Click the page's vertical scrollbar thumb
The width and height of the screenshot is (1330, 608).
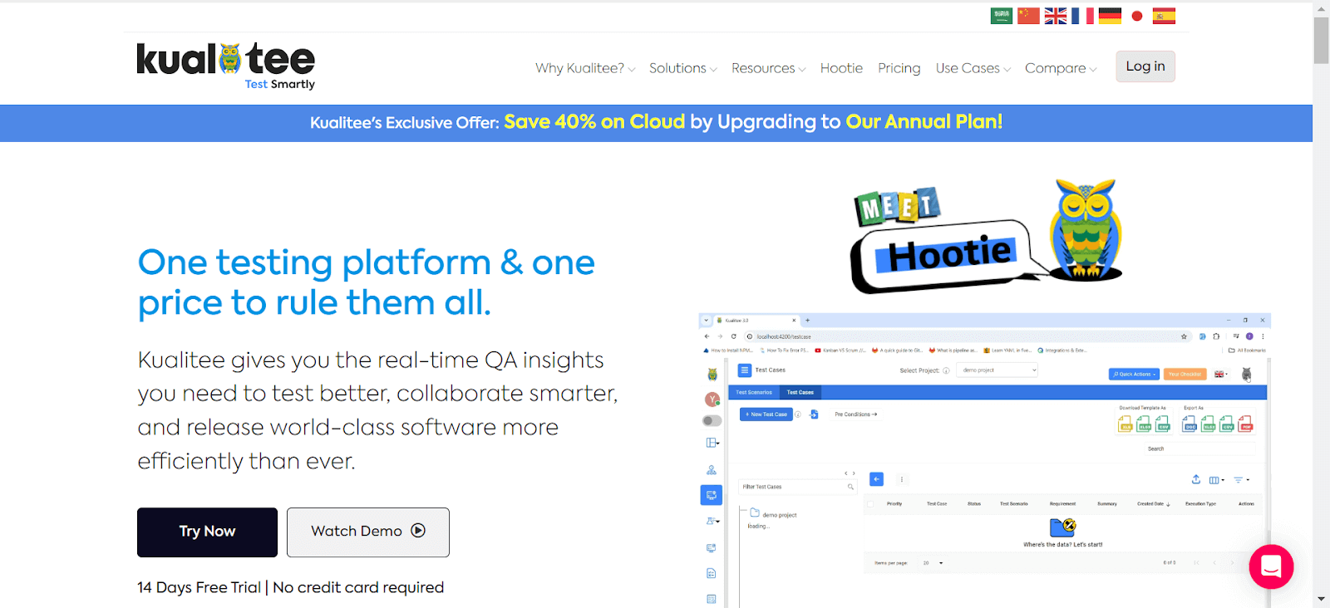pyautogui.click(x=1321, y=40)
